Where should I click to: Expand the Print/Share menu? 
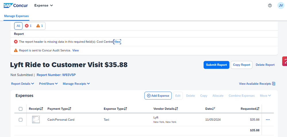click(x=48, y=84)
